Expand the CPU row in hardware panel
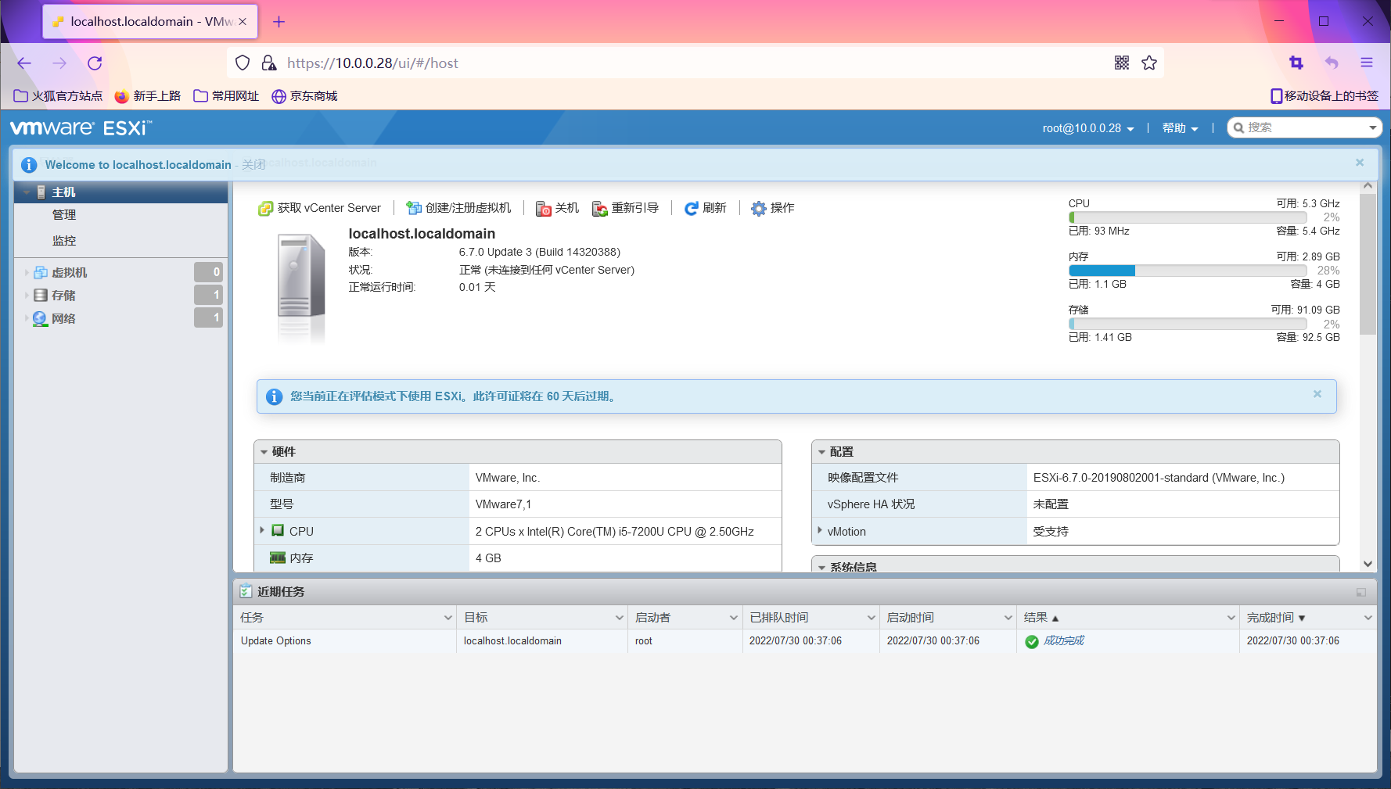This screenshot has height=789, width=1391. (x=262, y=530)
